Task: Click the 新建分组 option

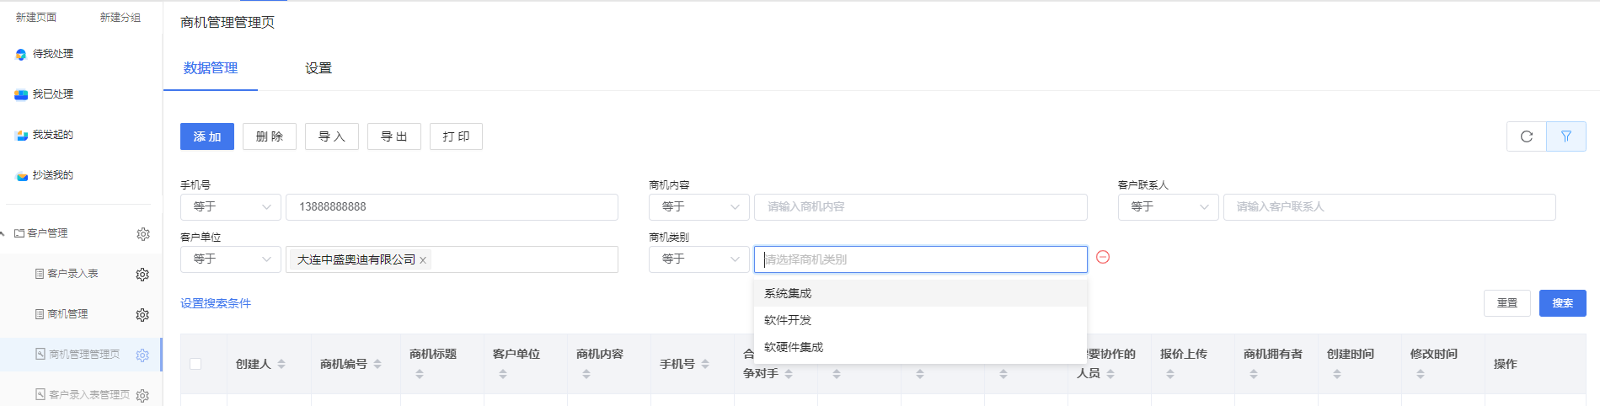Action: pyautogui.click(x=120, y=18)
